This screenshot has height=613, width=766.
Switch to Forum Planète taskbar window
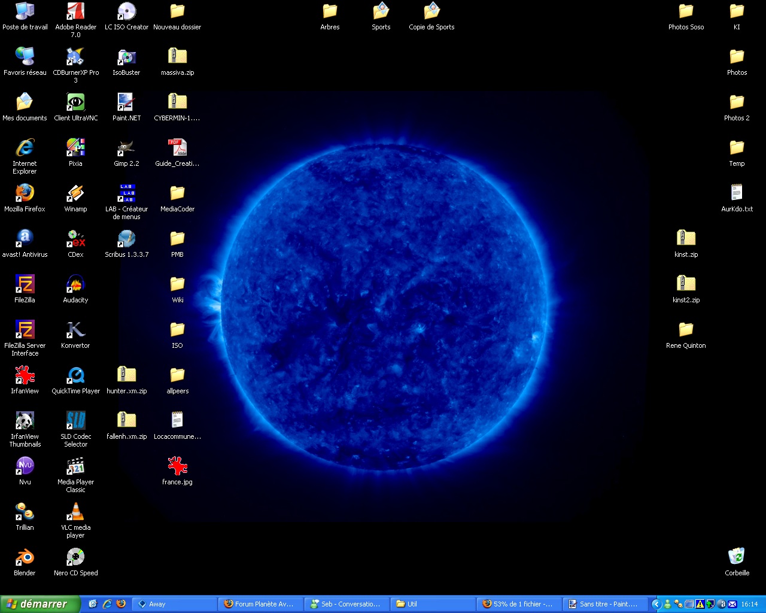pyautogui.click(x=261, y=604)
